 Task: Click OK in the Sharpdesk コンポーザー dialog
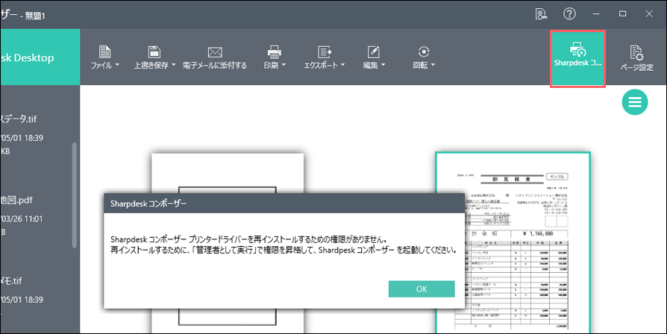pos(422,289)
